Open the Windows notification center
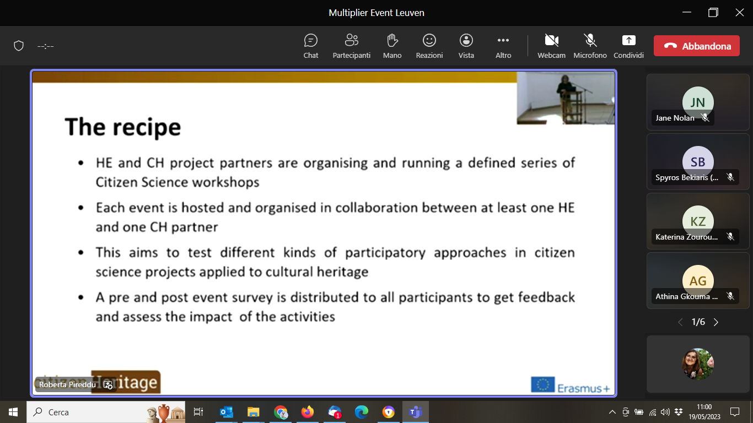This screenshot has width=753, height=423. pyautogui.click(x=734, y=412)
